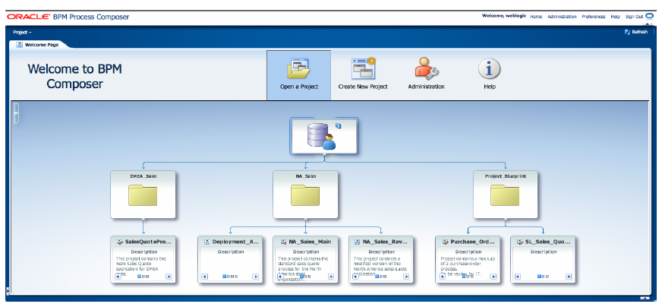Select the root repository database icon
Screen dimensions: 662x307
point(321,136)
